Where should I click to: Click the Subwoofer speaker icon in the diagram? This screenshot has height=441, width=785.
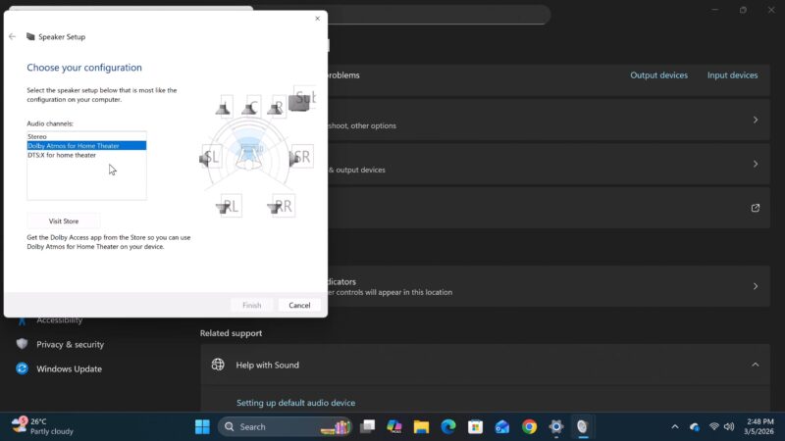click(x=302, y=99)
